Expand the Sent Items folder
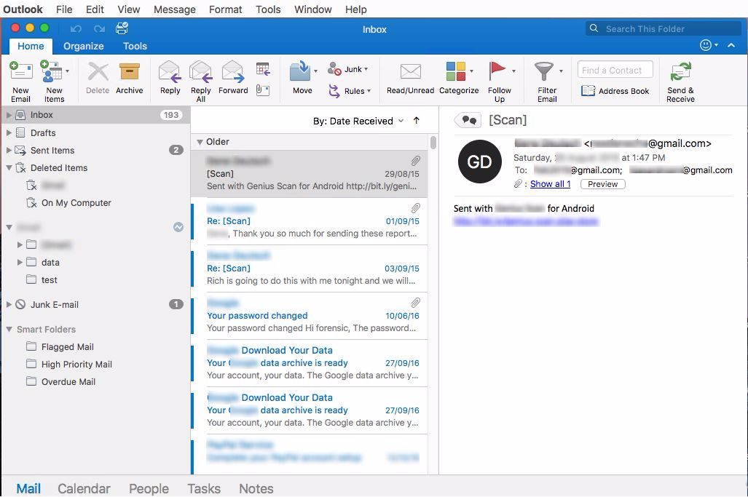The width and height of the screenshot is (748, 497). tap(9, 150)
